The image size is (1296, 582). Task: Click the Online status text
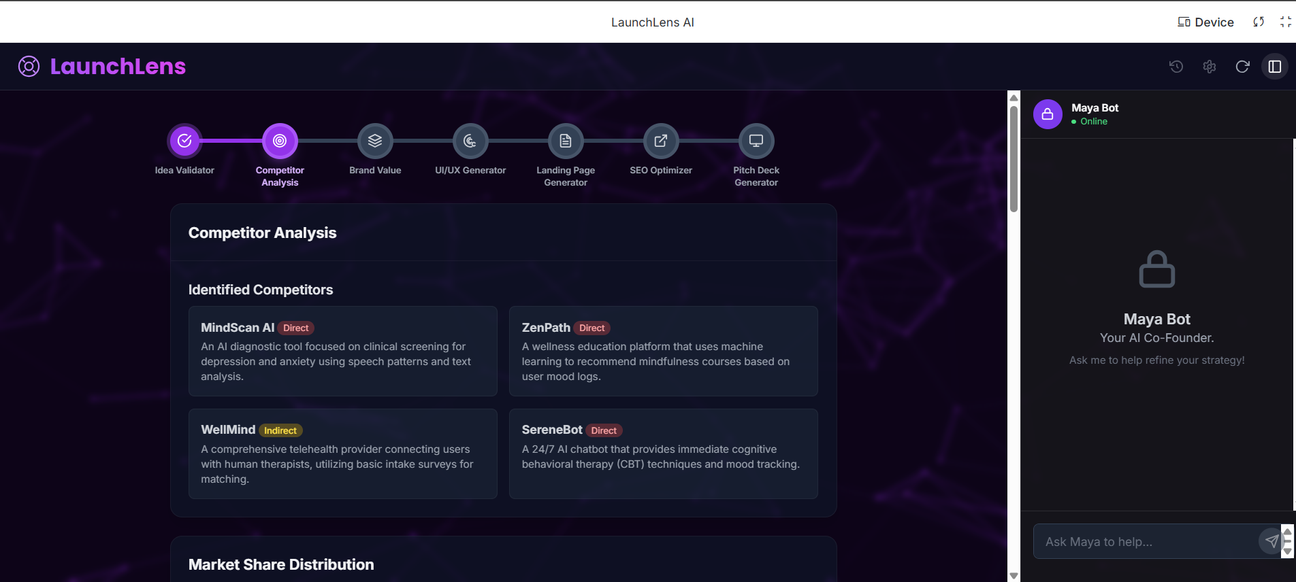(1094, 121)
